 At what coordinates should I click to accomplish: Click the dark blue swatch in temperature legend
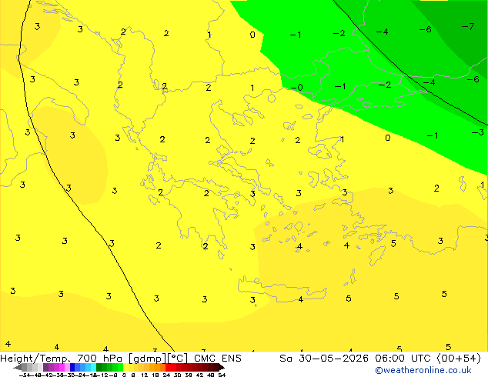click(72, 367)
